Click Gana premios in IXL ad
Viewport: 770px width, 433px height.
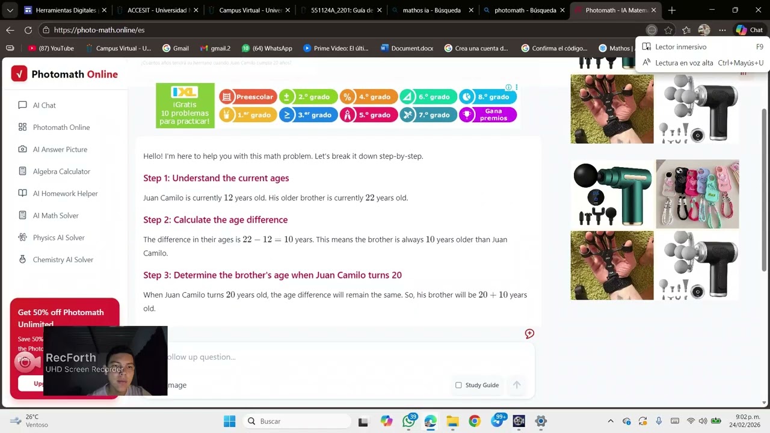(x=488, y=114)
